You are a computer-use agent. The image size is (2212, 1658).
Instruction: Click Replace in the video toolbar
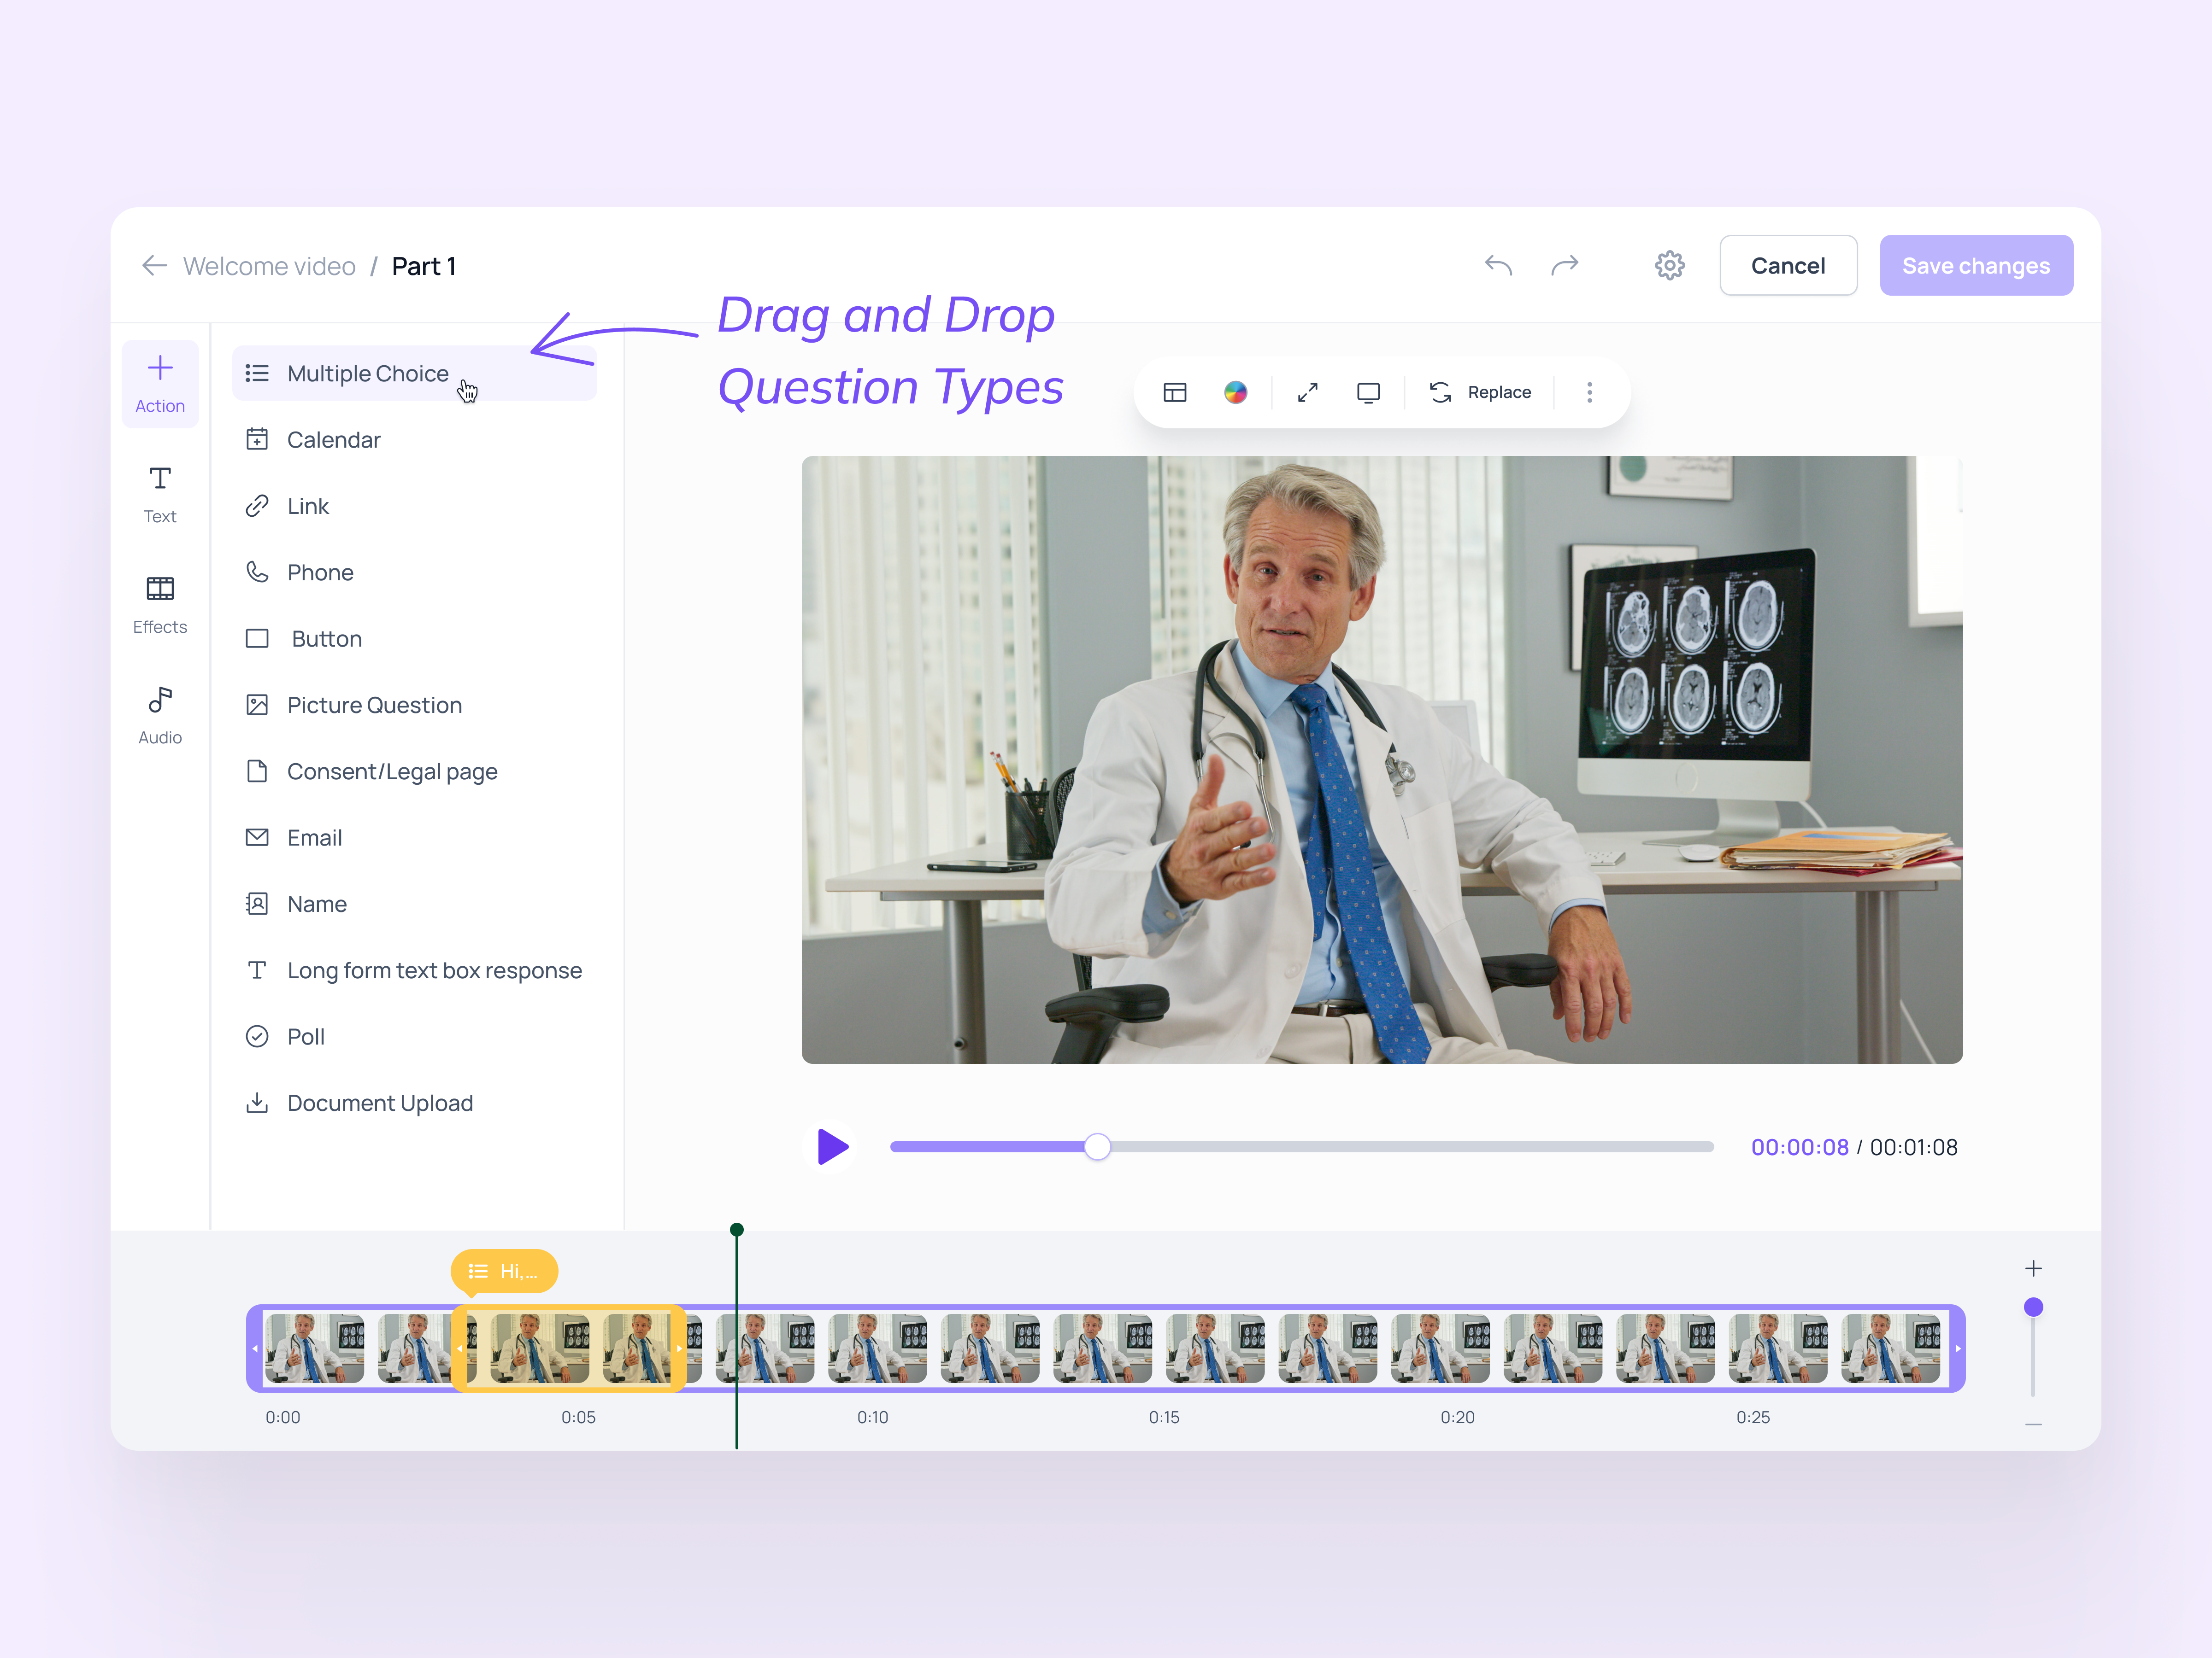pyautogui.click(x=1481, y=393)
